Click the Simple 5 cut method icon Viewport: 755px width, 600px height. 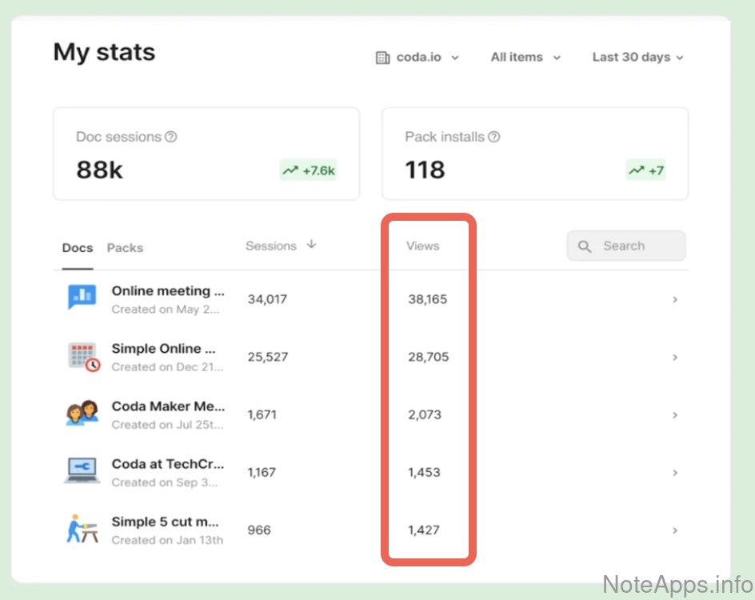tap(82, 530)
